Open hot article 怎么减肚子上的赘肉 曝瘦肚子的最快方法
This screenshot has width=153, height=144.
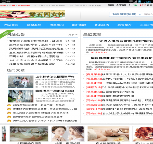(41, 113)
